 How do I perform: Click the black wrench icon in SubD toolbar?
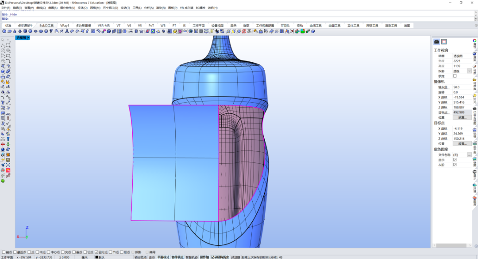[216, 31]
